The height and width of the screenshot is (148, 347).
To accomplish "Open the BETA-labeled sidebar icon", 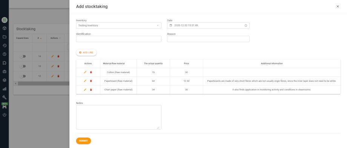I will pos(5,106).
